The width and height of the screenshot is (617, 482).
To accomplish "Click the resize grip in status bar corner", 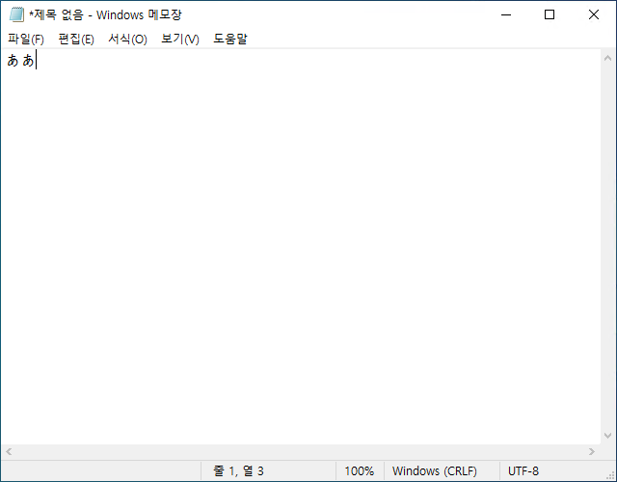I will pyautogui.click(x=610, y=475).
